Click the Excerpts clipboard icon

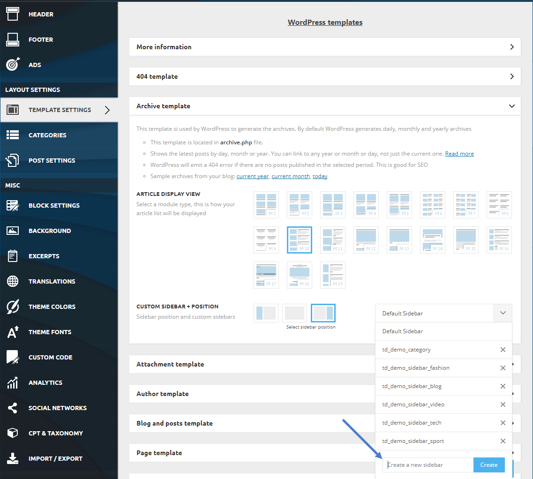tap(13, 256)
